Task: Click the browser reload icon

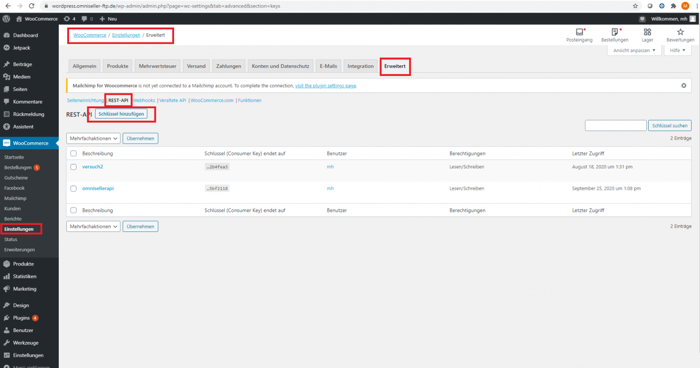Action: point(31,6)
